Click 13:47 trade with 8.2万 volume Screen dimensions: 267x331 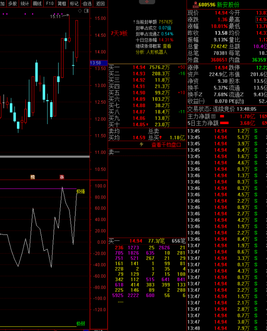pyautogui.click(x=227, y=284)
